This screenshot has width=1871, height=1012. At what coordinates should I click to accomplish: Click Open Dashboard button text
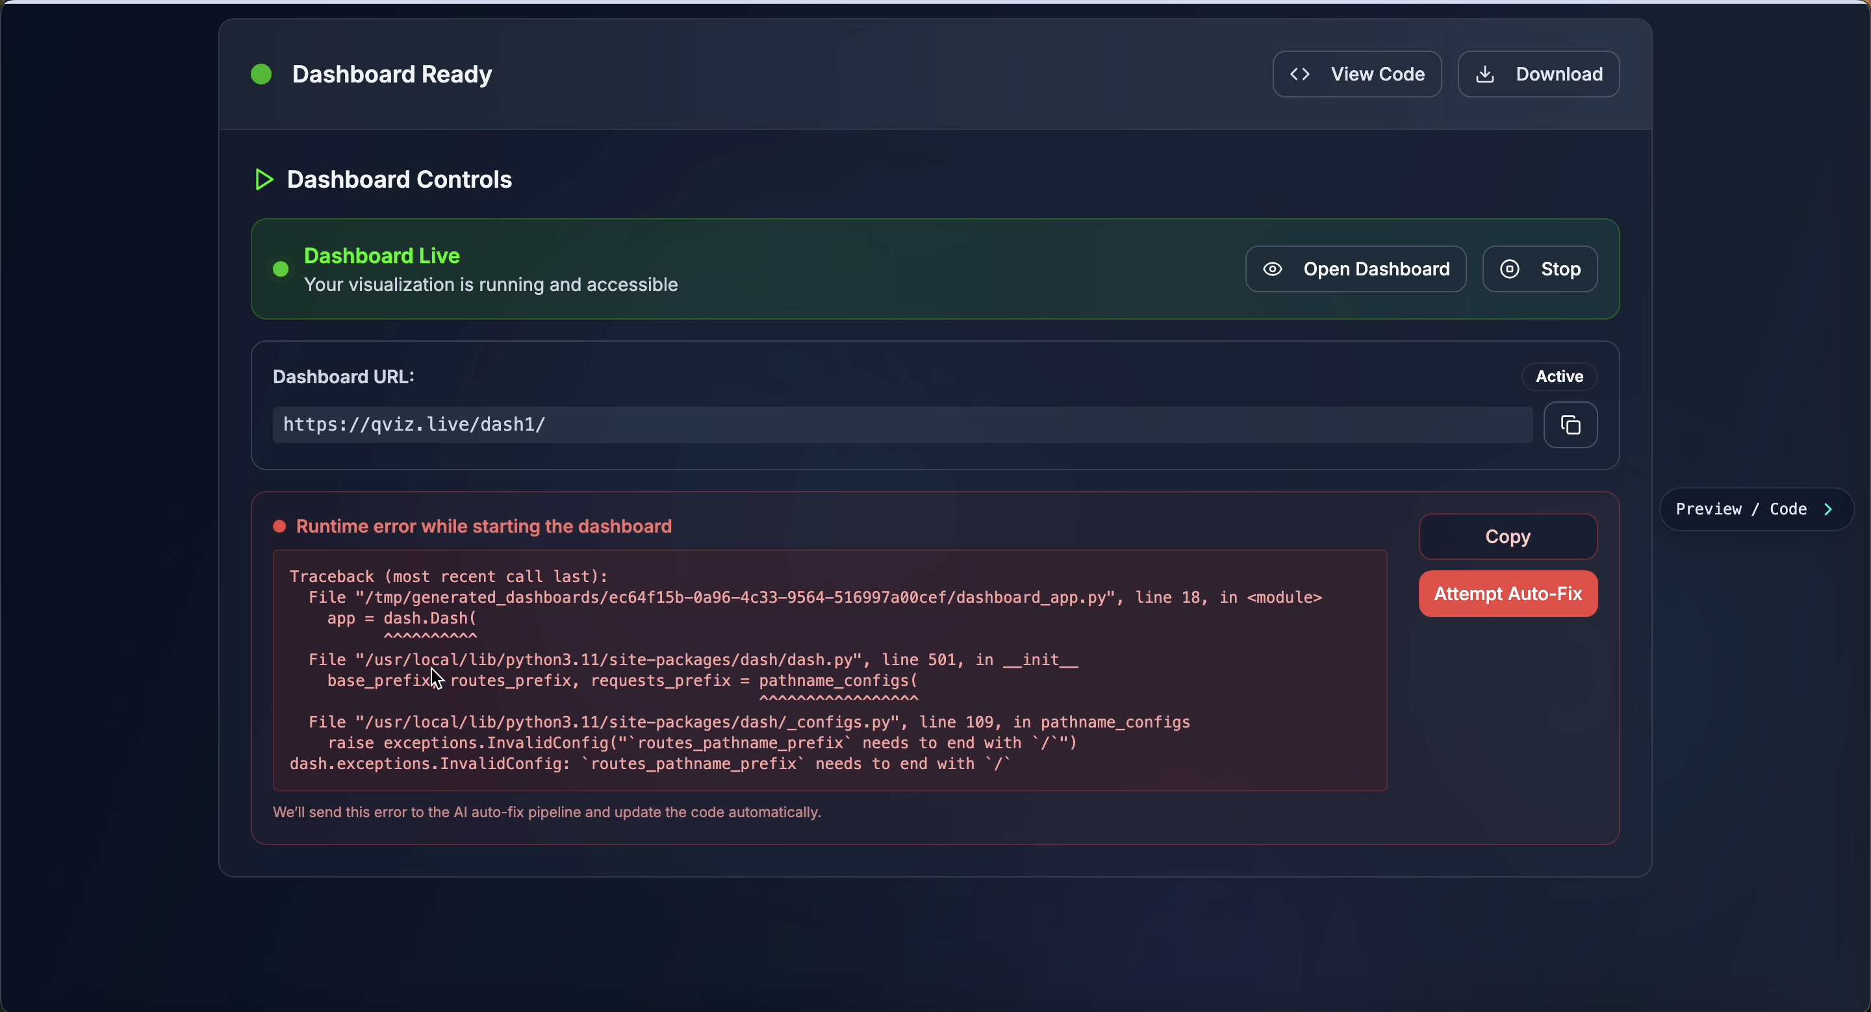pyautogui.click(x=1376, y=270)
